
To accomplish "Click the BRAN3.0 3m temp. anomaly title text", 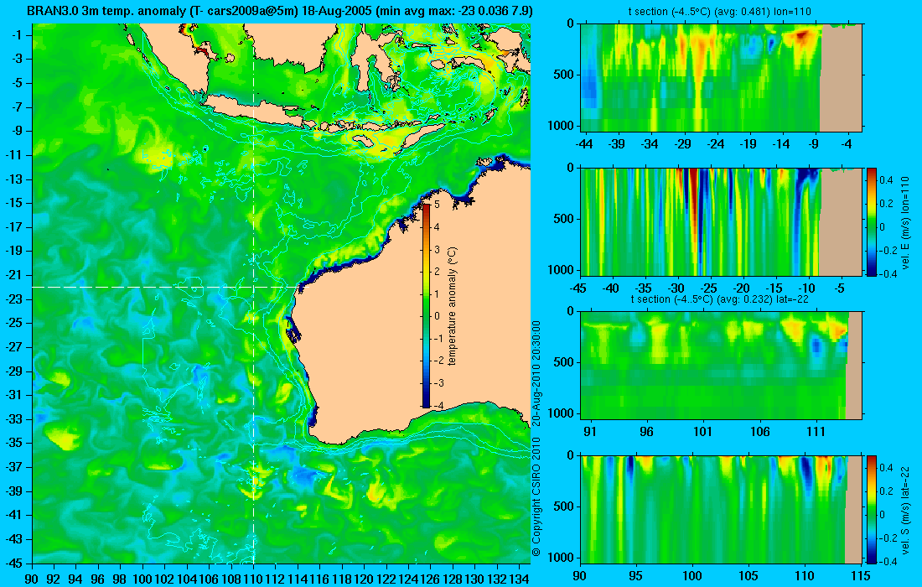I will (281, 11).
